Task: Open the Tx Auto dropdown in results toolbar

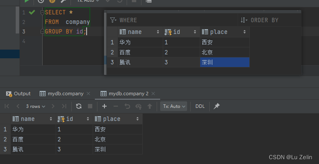Action: tap(174, 106)
